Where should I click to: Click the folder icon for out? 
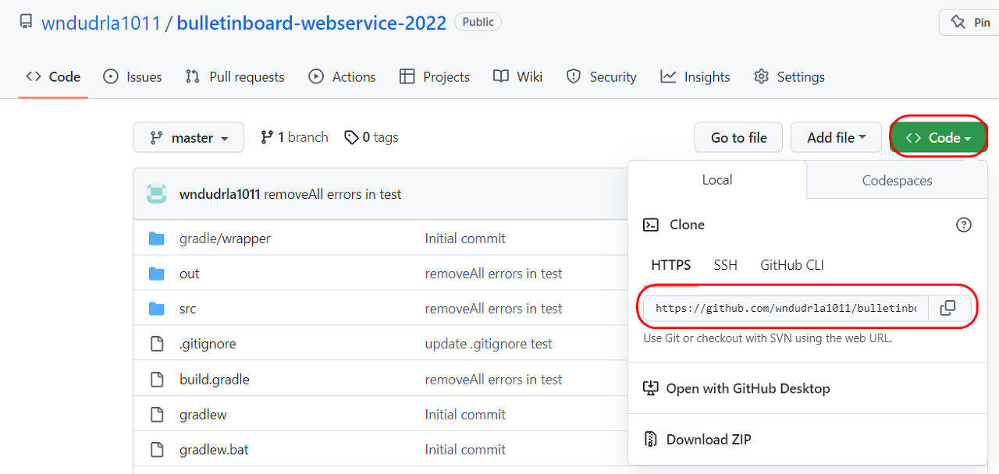[x=157, y=274]
